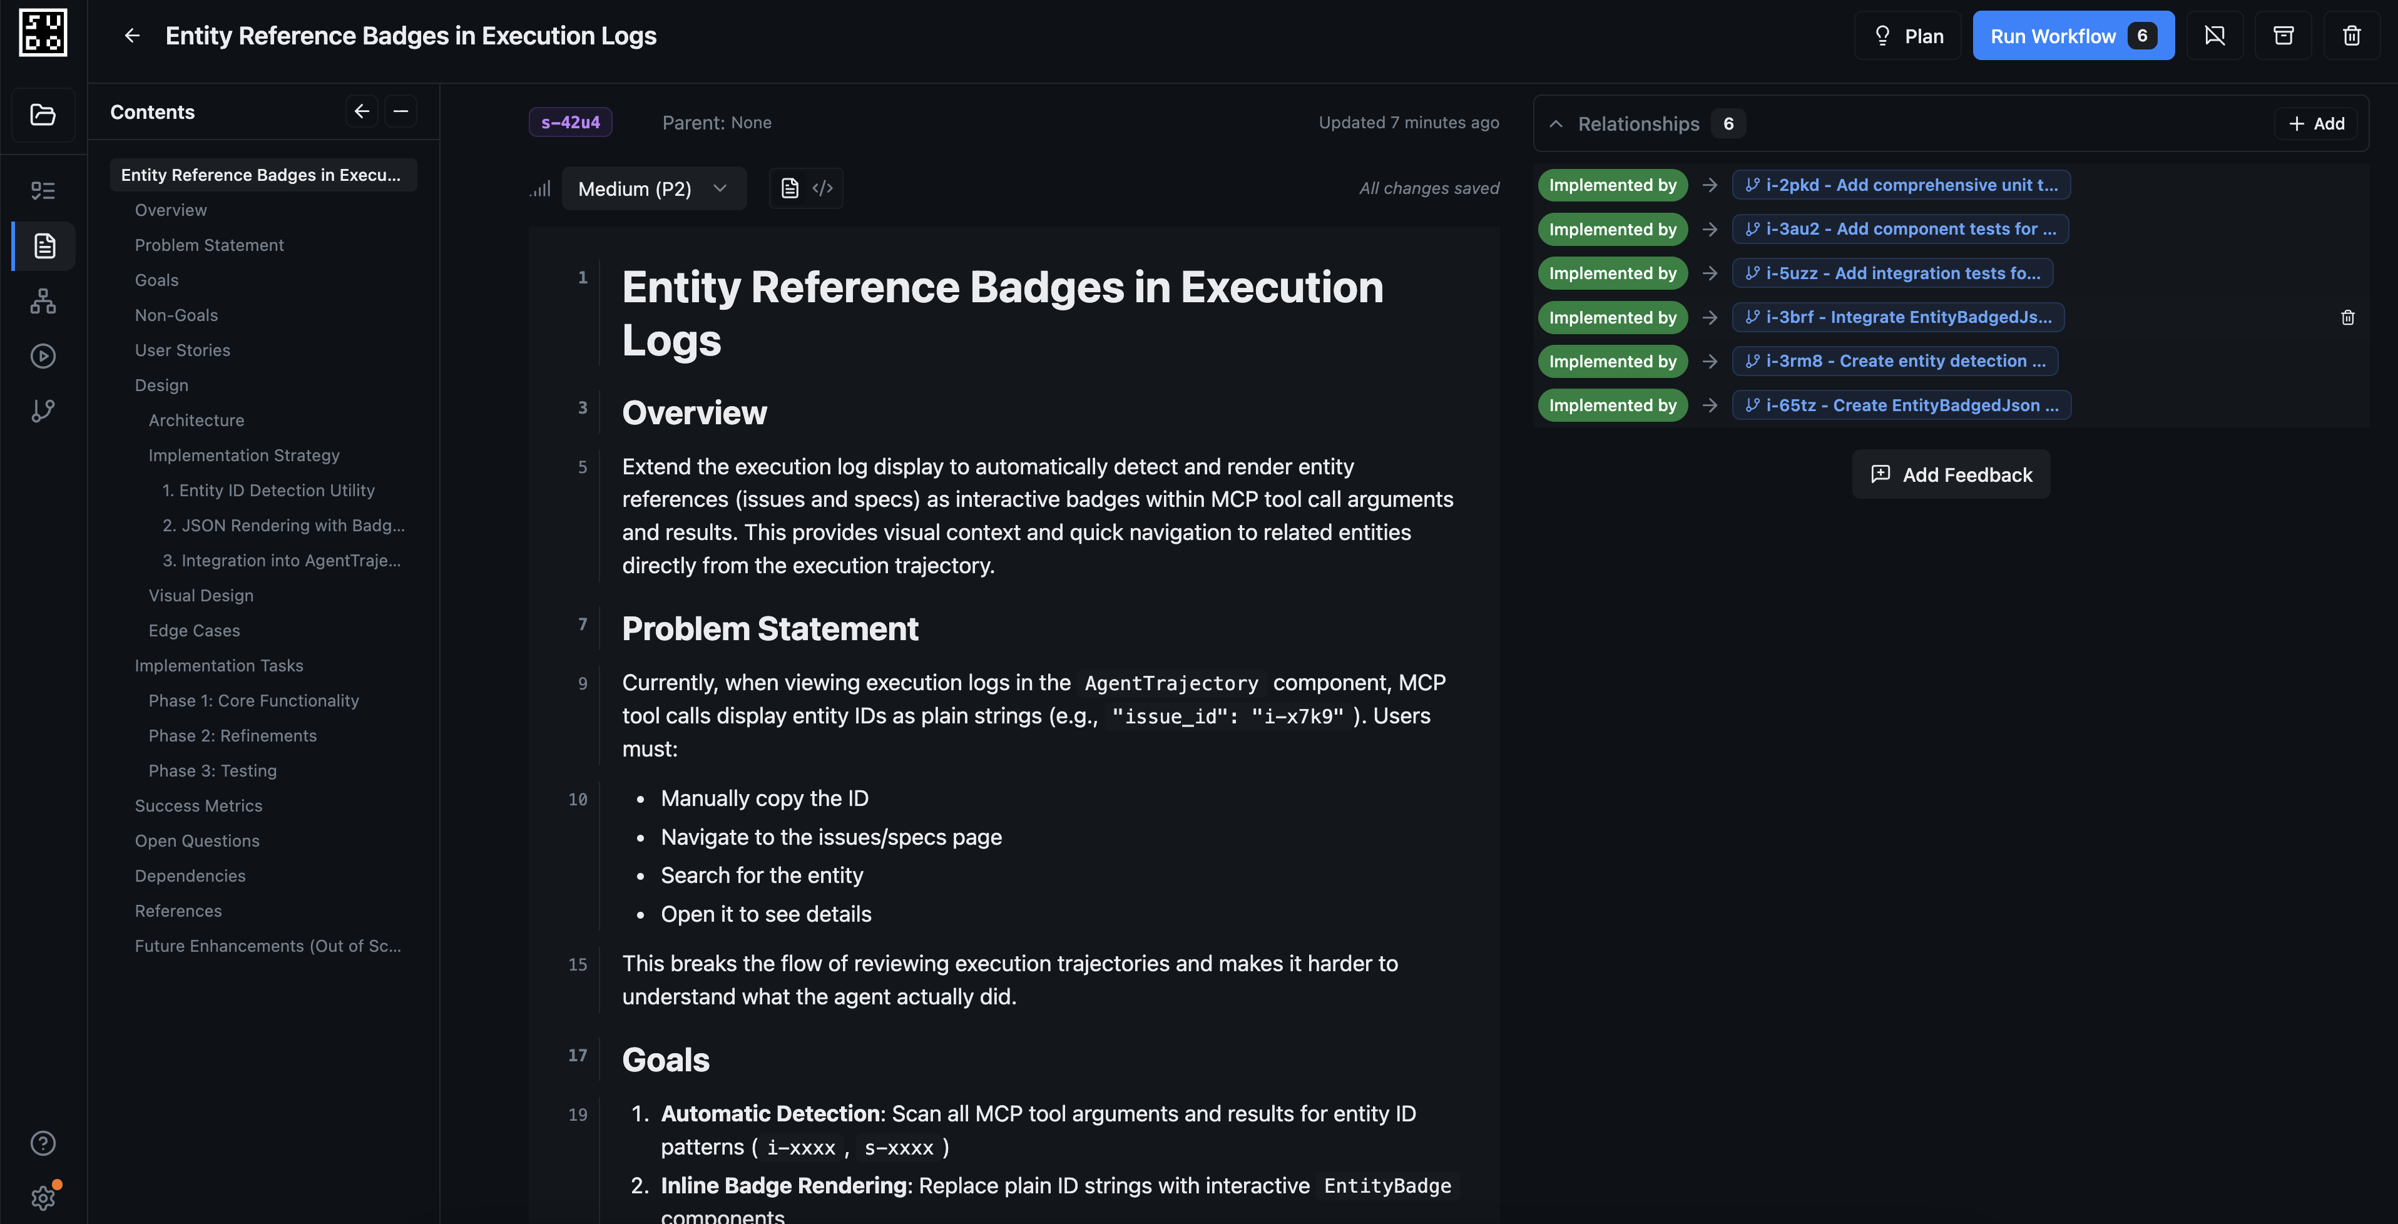Click the trash icon in the top bar
Viewport: 2398px width, 1224px height.
(x=2352, y=36)
